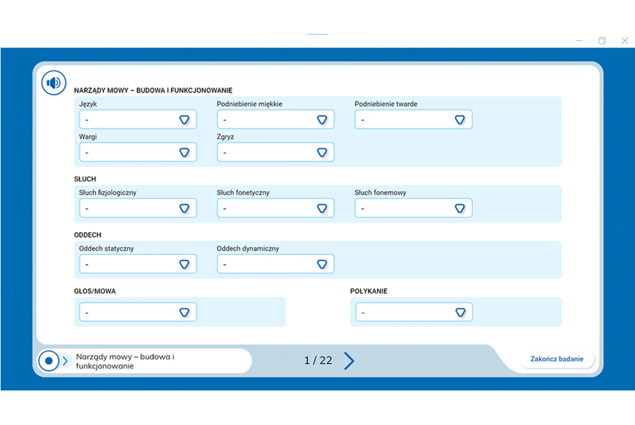This screenshot has width=635, height=425.
Task: Click the Wargi dropdown arrow icon
Action: point(184,152)
